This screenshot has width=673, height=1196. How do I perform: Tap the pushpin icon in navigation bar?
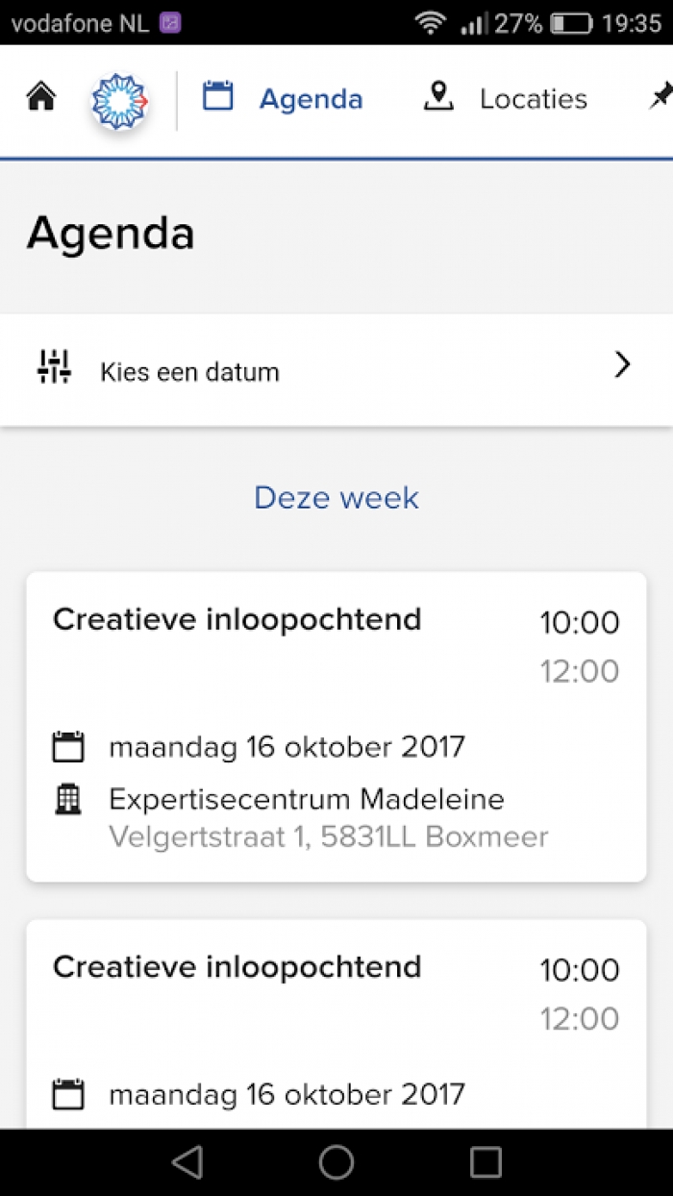click(x=660, y=96)
